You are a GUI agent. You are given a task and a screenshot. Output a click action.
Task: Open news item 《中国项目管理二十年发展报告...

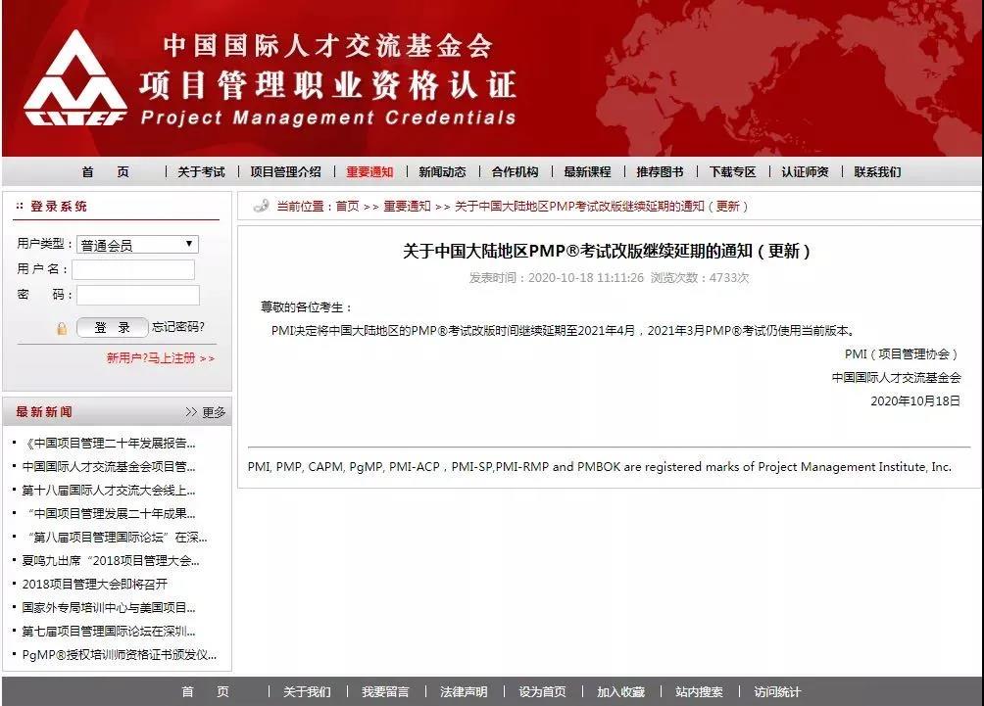coord(109,444)
